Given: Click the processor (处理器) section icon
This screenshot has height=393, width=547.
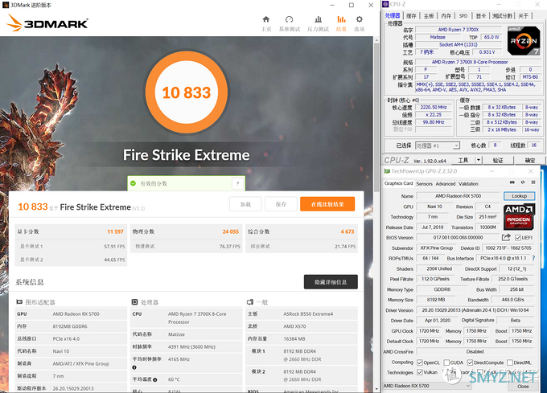Looking at the screenshot, I should coord(134,302).
